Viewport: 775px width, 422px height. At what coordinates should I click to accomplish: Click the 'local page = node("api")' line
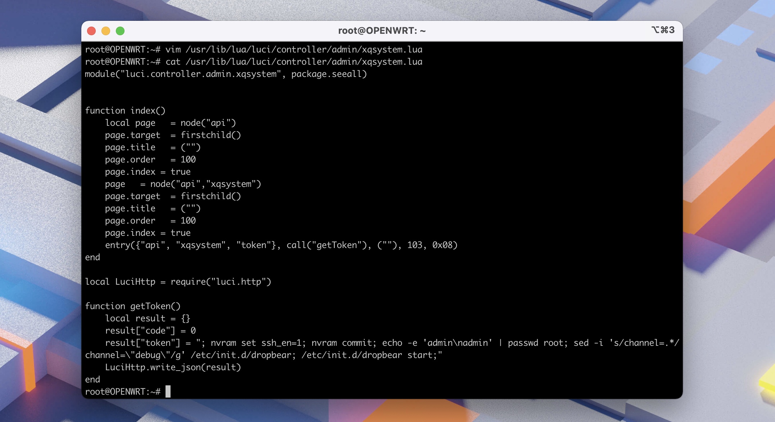point(170,123)
